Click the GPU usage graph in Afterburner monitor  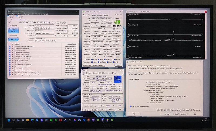click(x=165, y=30)
